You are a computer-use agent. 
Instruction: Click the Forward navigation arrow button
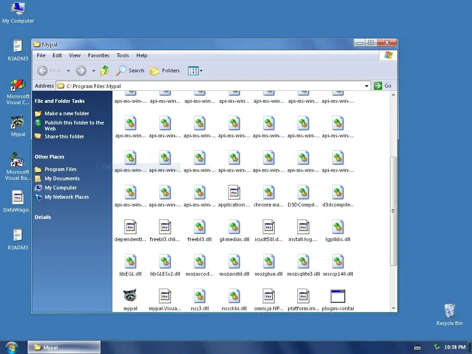pos(81,71)
